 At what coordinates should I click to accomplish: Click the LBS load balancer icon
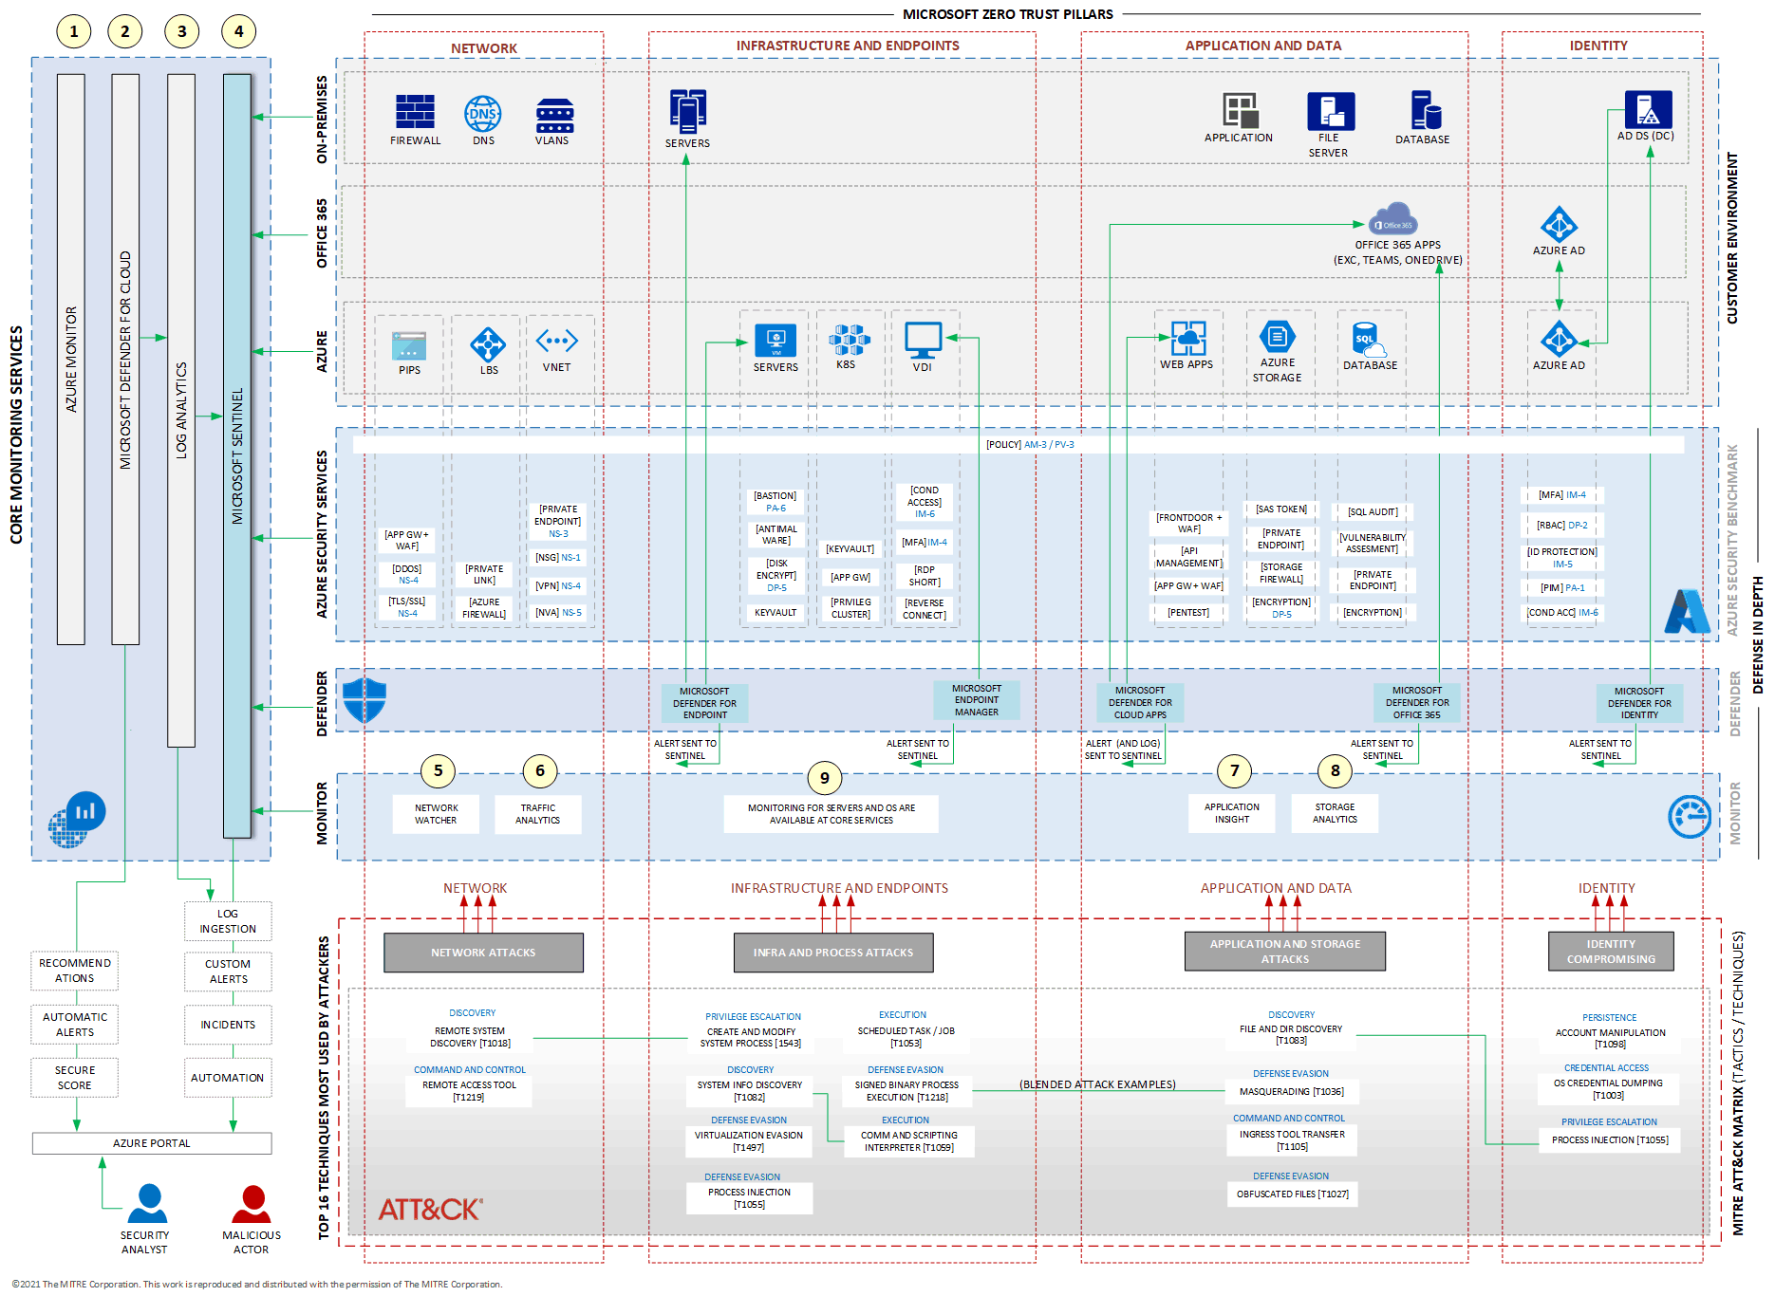488,344
